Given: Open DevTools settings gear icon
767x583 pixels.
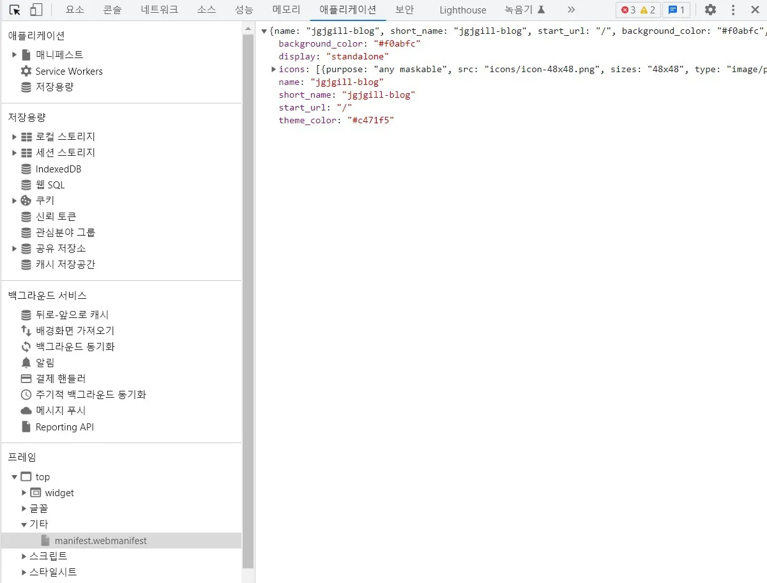Looking at the screenshot, I should pyautogui.click(x=710, y=10).
